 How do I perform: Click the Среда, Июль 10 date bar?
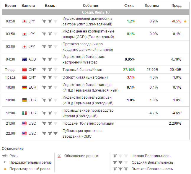96,12
